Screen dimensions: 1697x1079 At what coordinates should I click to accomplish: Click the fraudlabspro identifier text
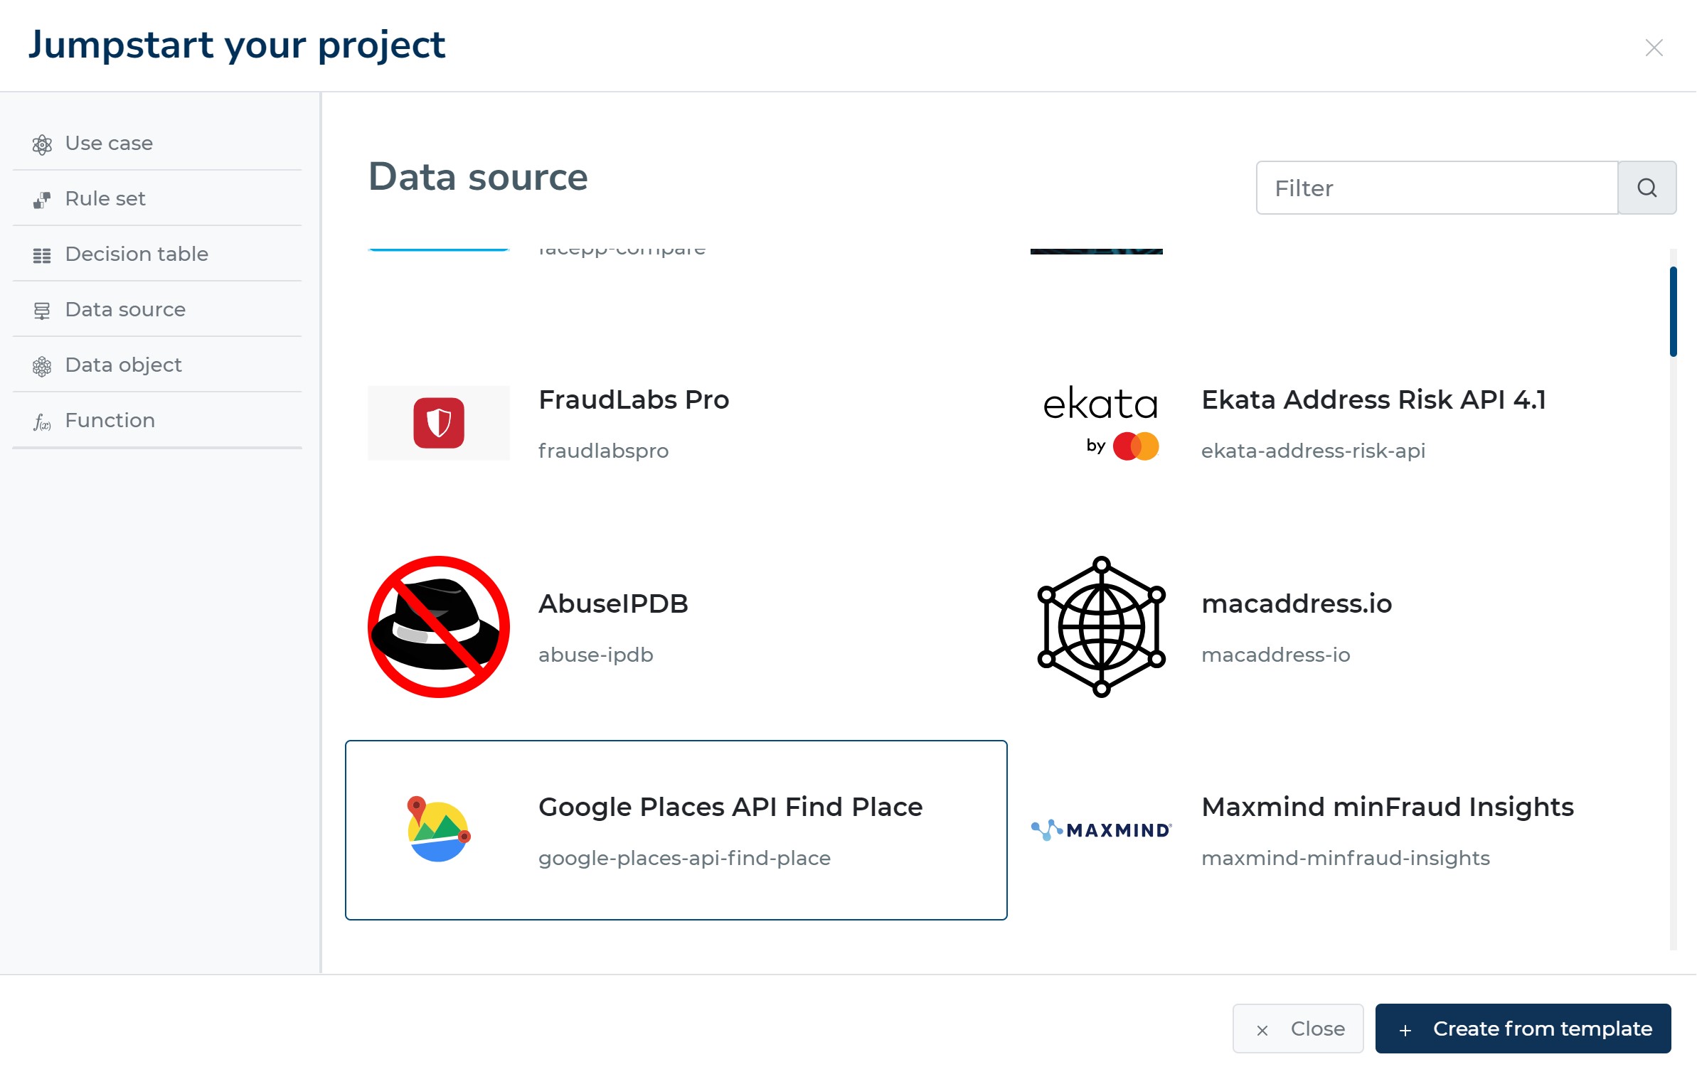pyautogui.click(x=603, y=451)
